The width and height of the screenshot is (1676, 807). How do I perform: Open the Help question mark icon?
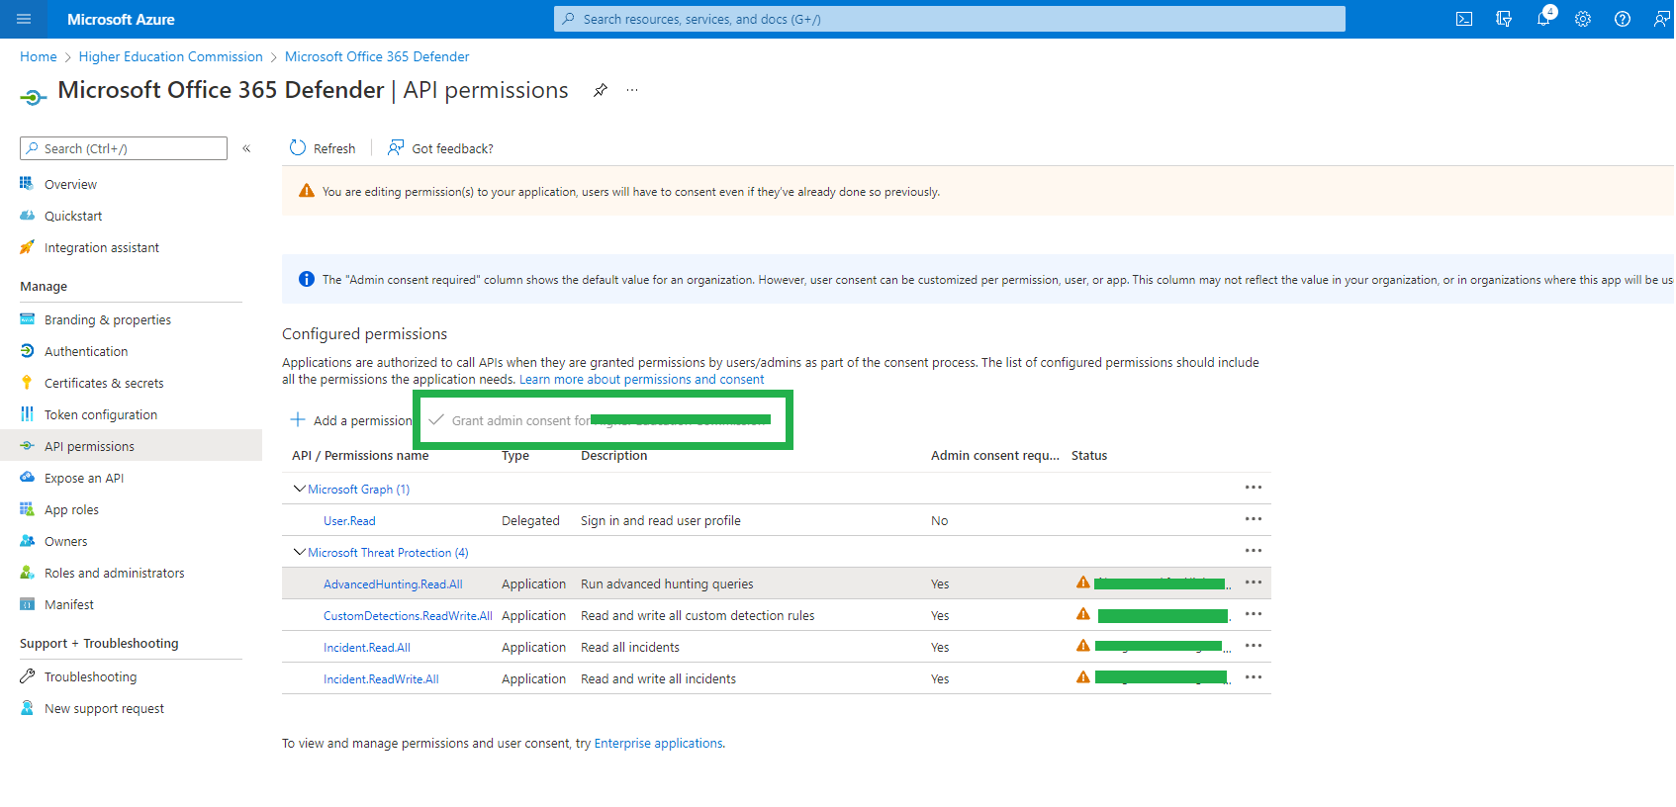point(1623,19)
